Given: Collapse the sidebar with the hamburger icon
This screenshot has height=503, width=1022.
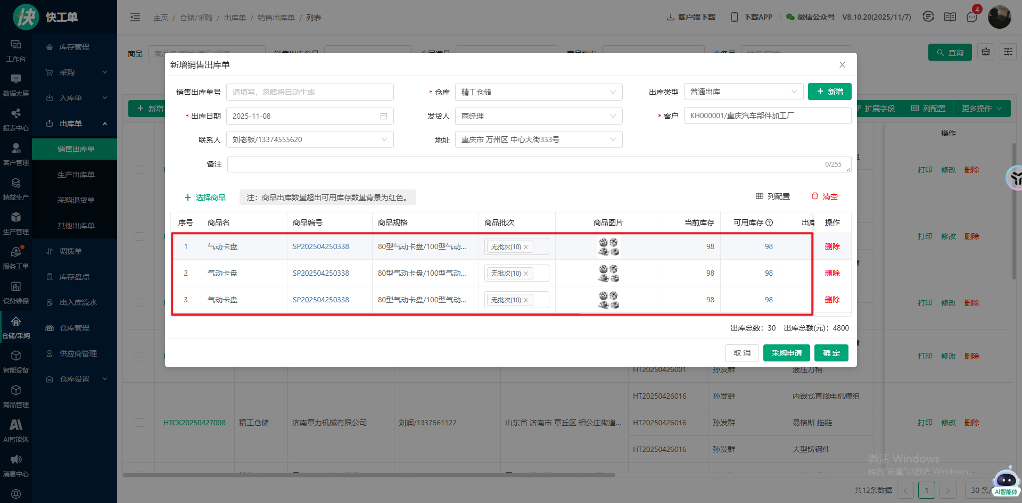Looking at the screenshot, I should (x=135, y=18).
